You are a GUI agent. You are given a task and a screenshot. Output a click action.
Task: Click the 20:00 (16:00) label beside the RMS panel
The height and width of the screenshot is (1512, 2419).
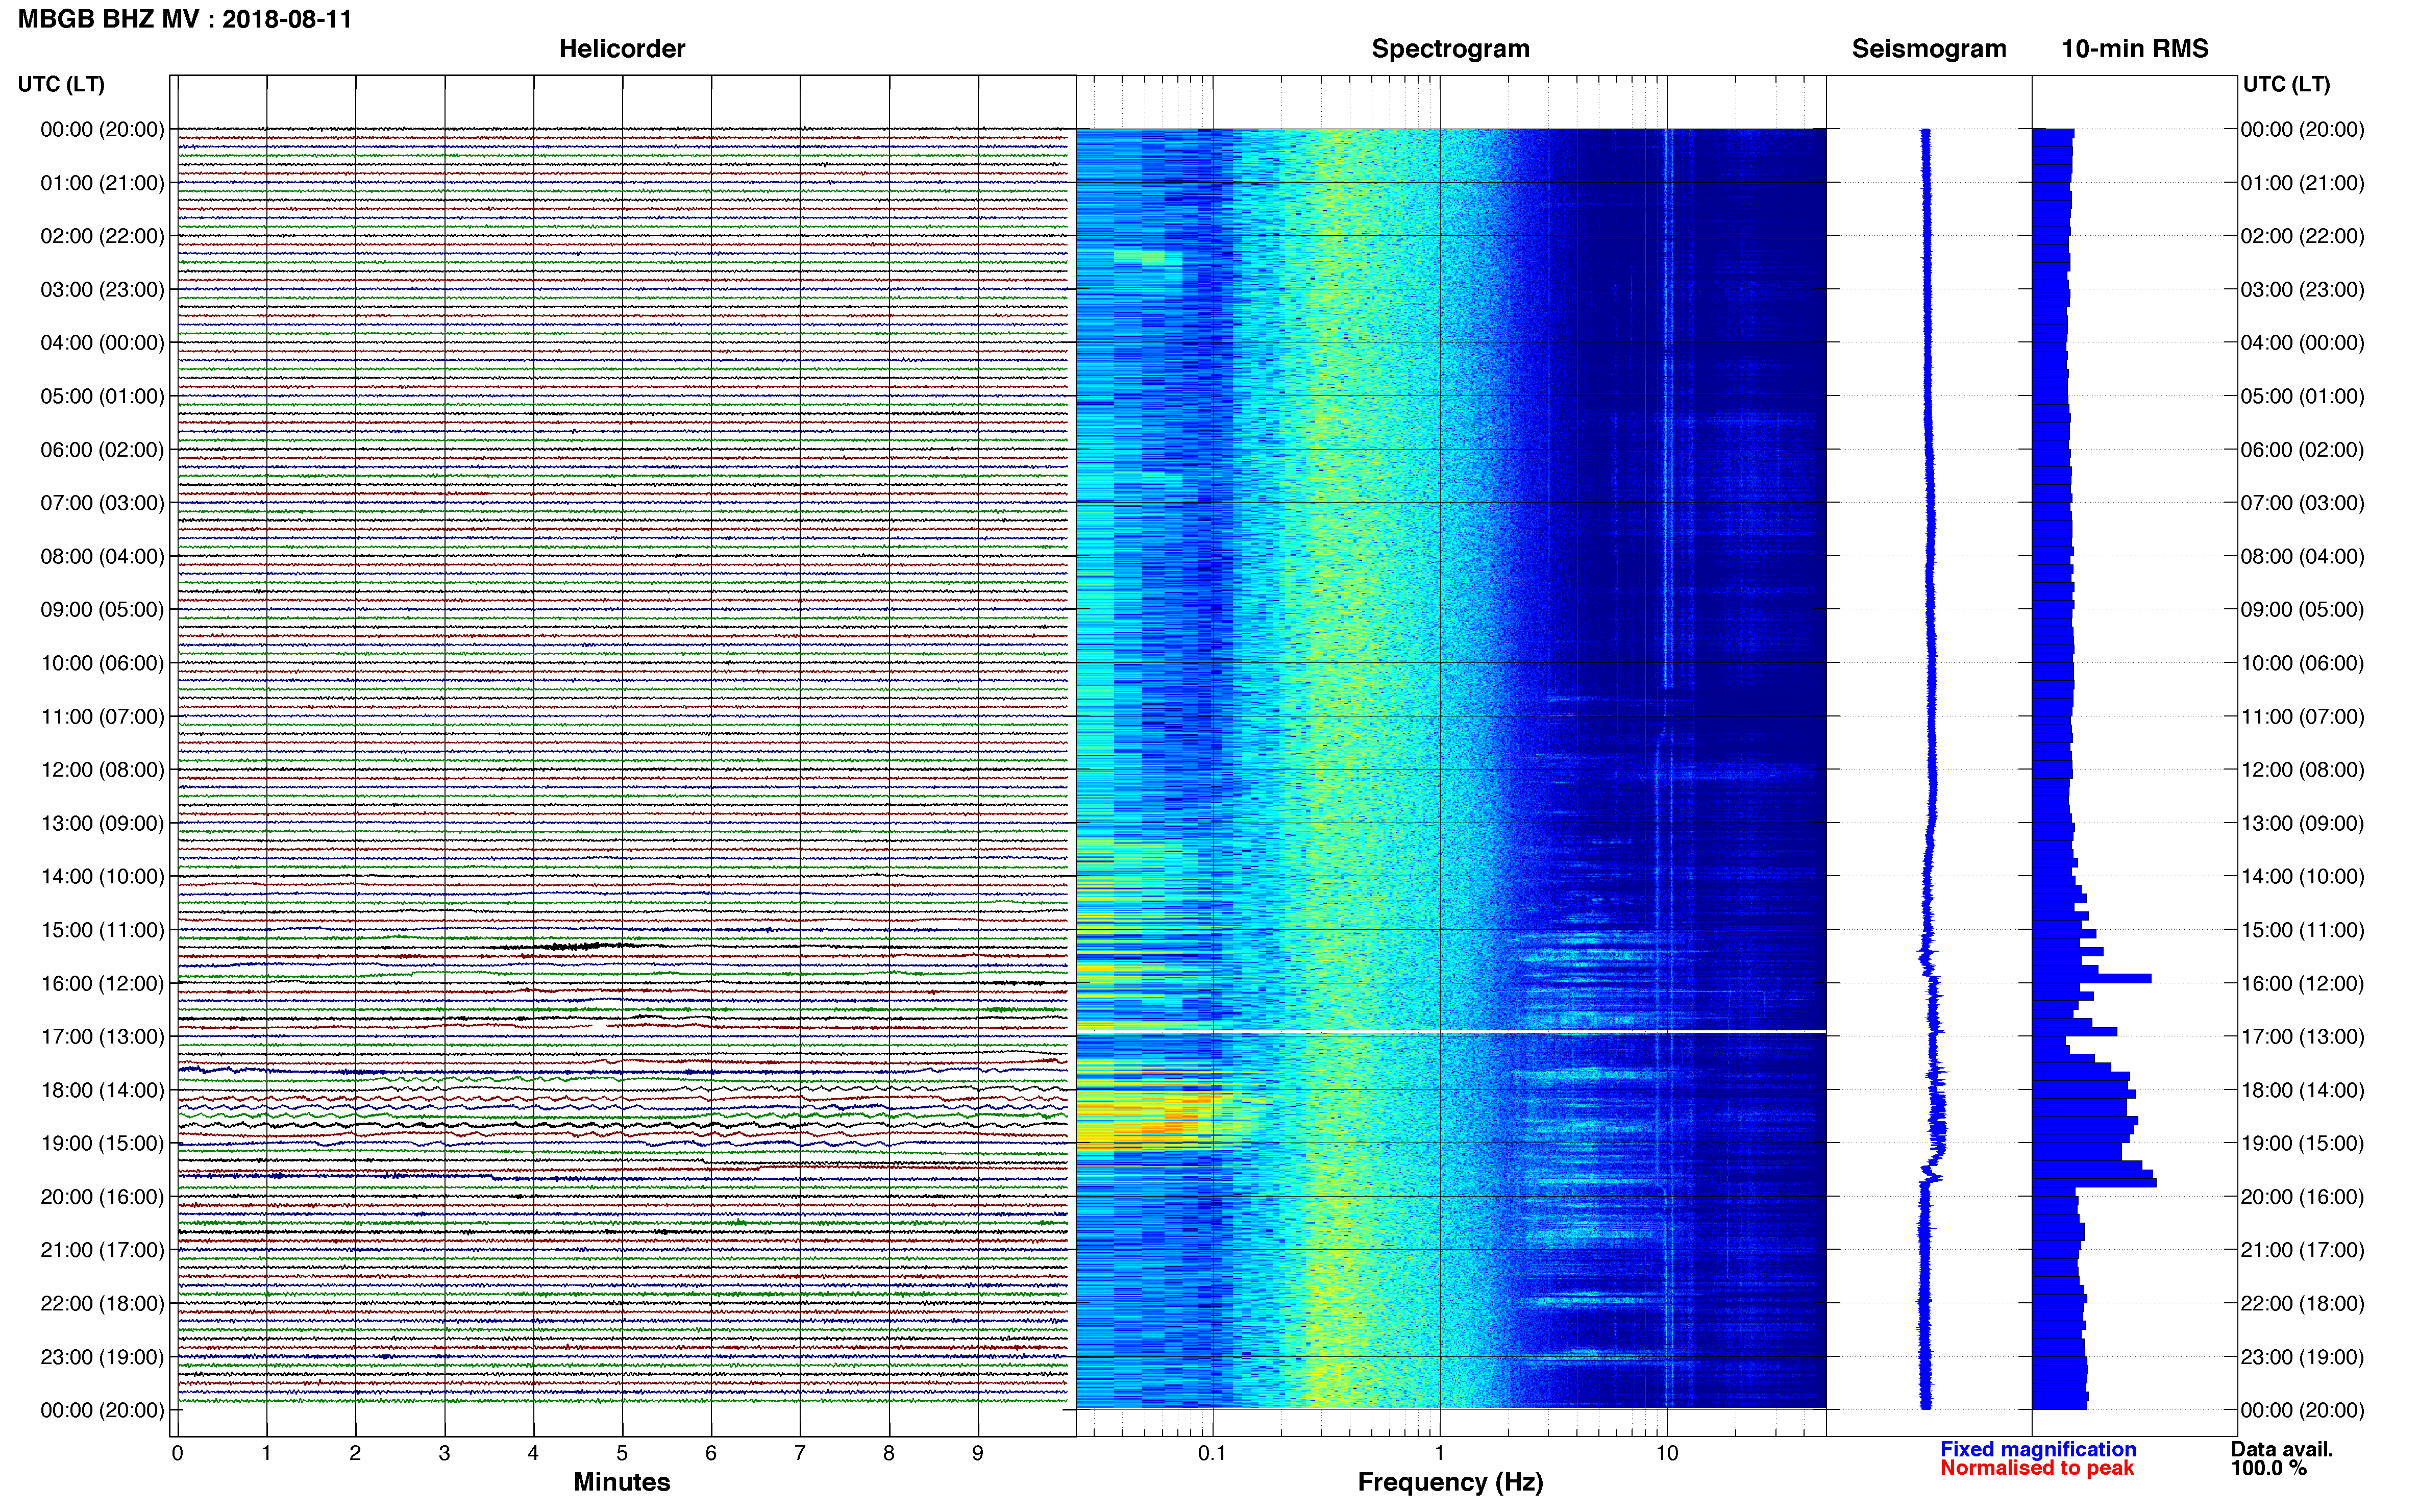coord(2303,1197)
